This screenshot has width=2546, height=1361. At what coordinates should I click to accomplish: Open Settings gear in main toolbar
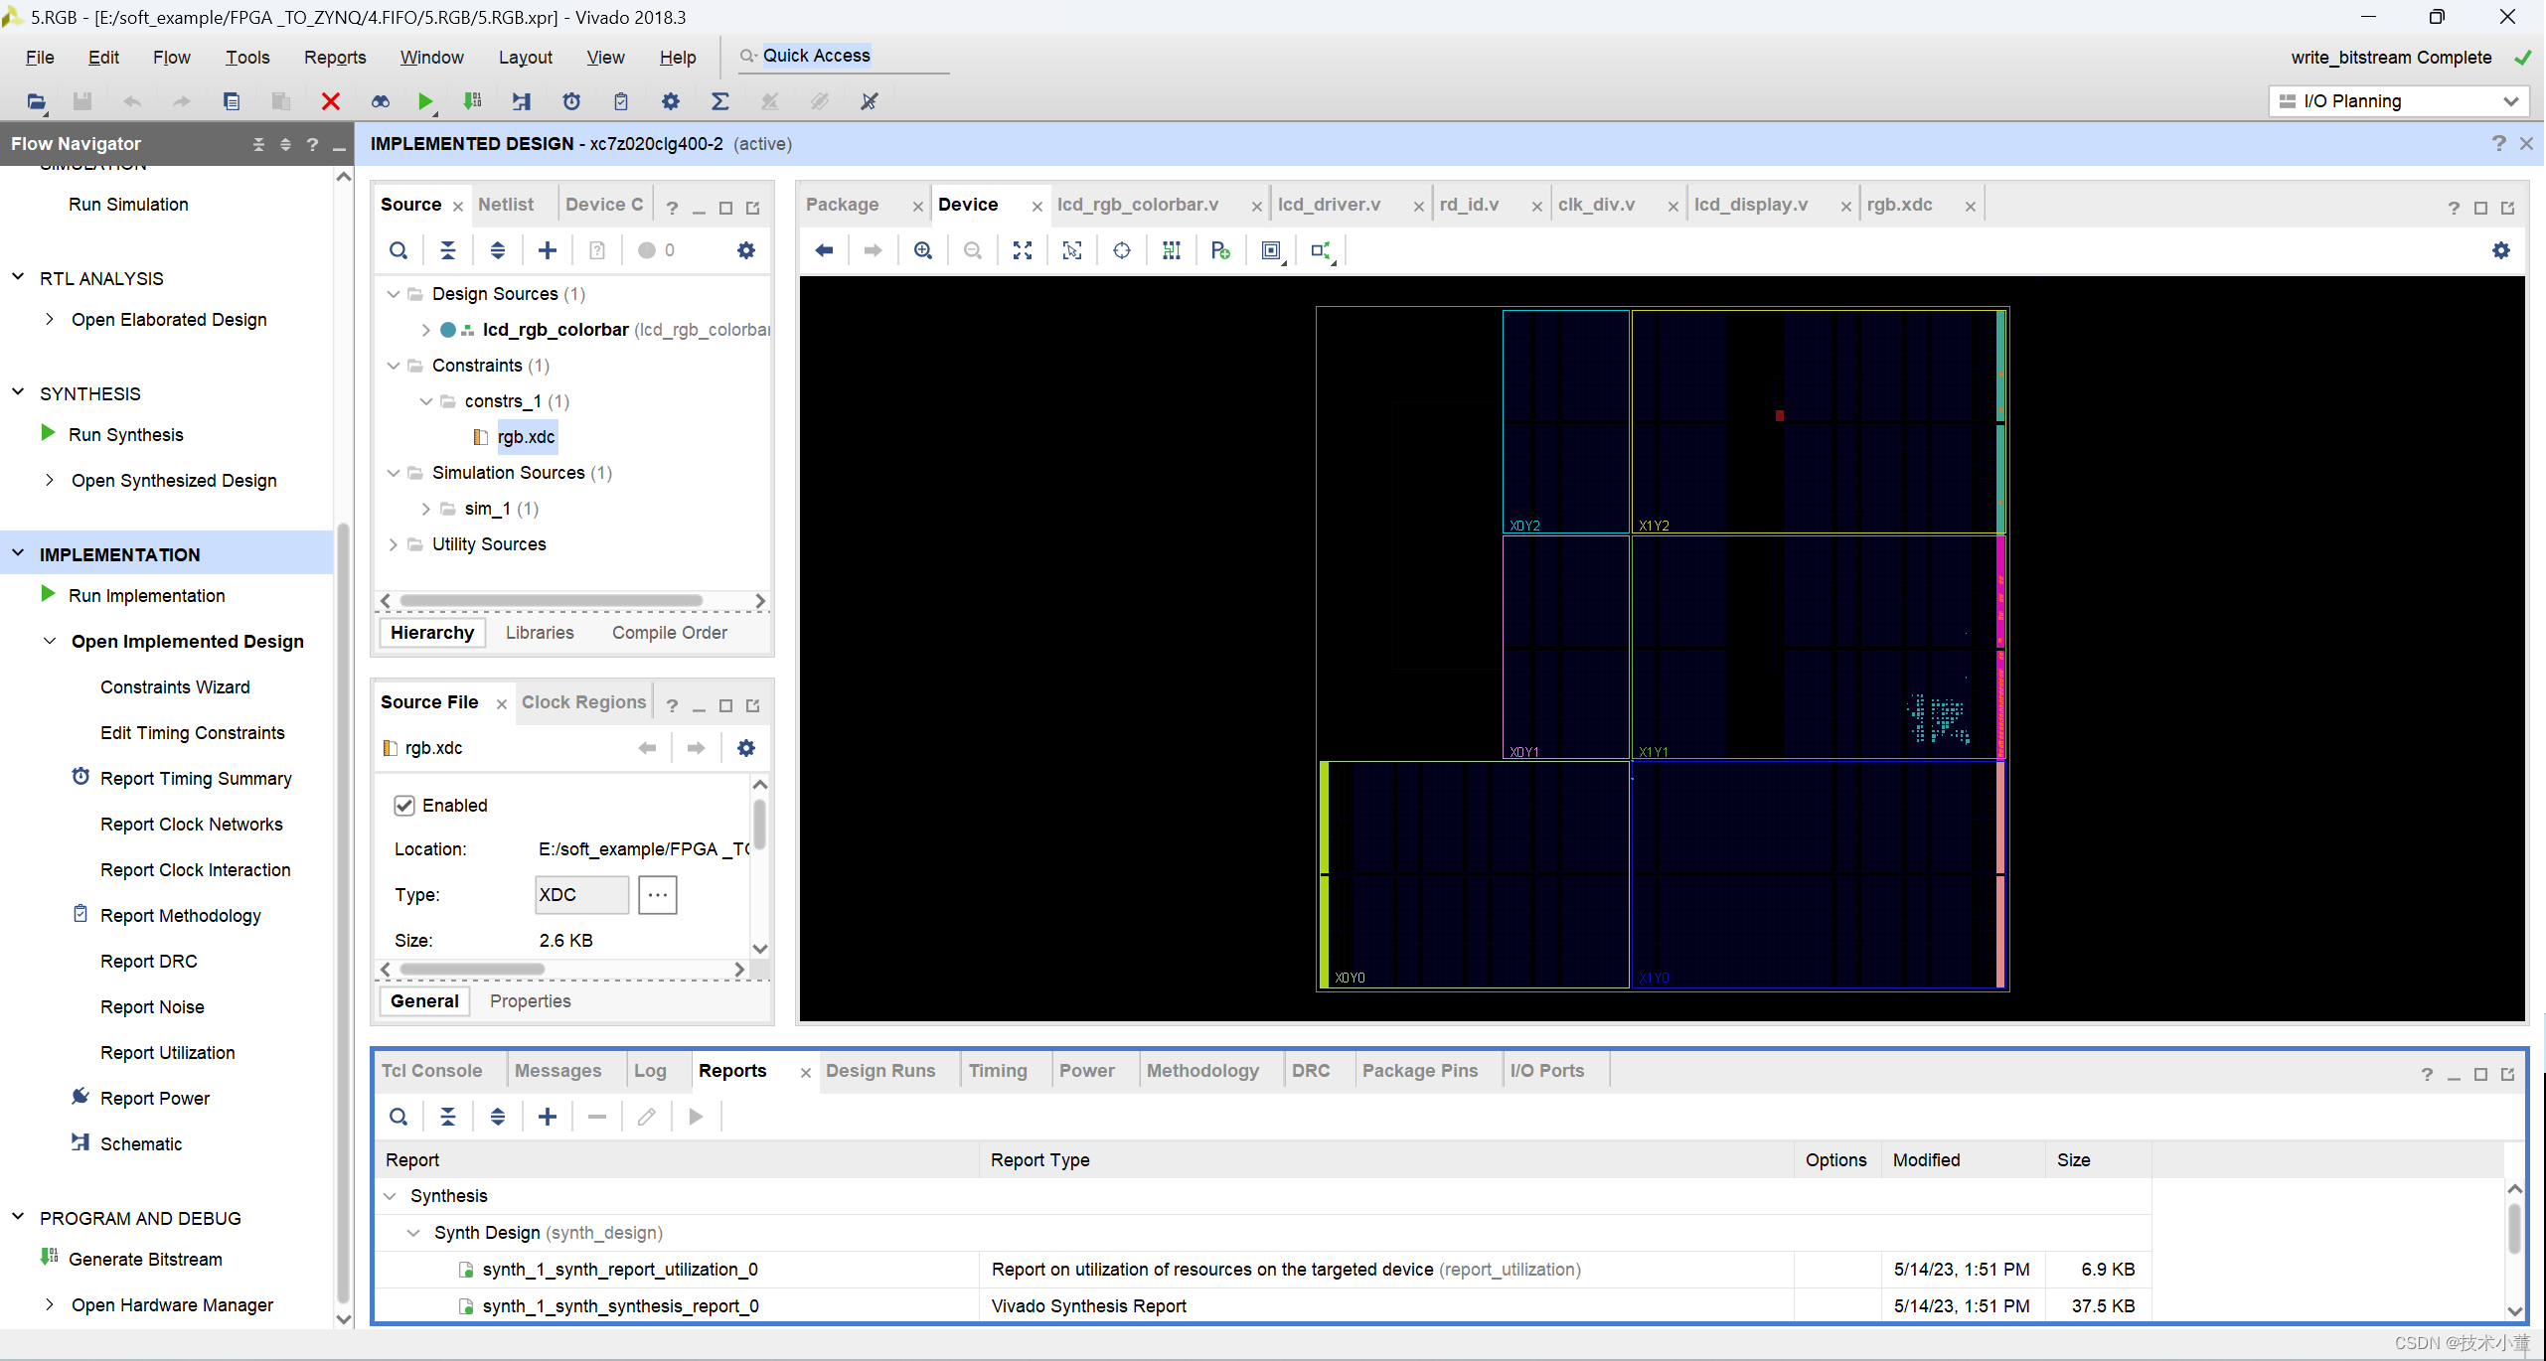click(671, 101)
